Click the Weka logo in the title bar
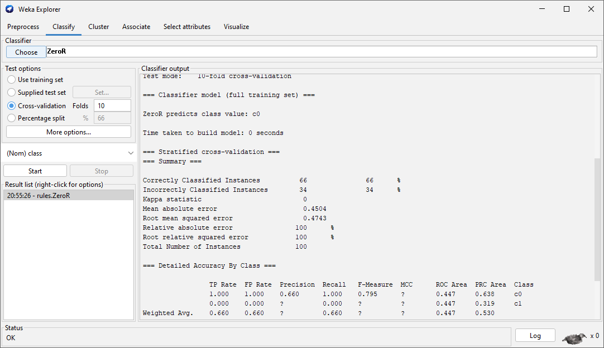This screenshot has width=604, height=348. click(x=9, y=9)
